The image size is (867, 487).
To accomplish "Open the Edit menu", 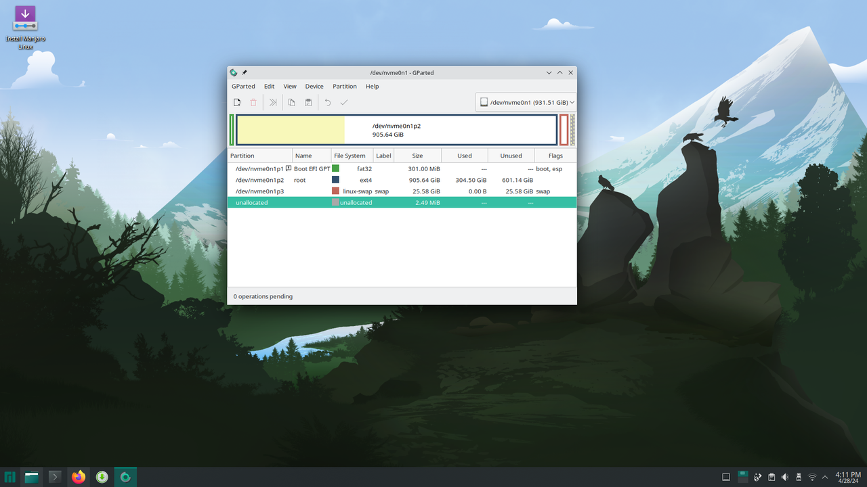I will (269, 87).
